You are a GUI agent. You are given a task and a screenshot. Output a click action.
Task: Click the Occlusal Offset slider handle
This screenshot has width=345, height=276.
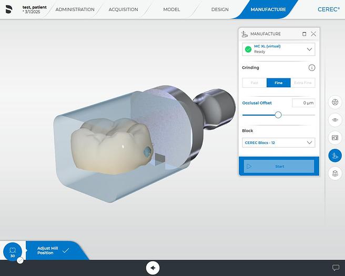tap(278, 115)
